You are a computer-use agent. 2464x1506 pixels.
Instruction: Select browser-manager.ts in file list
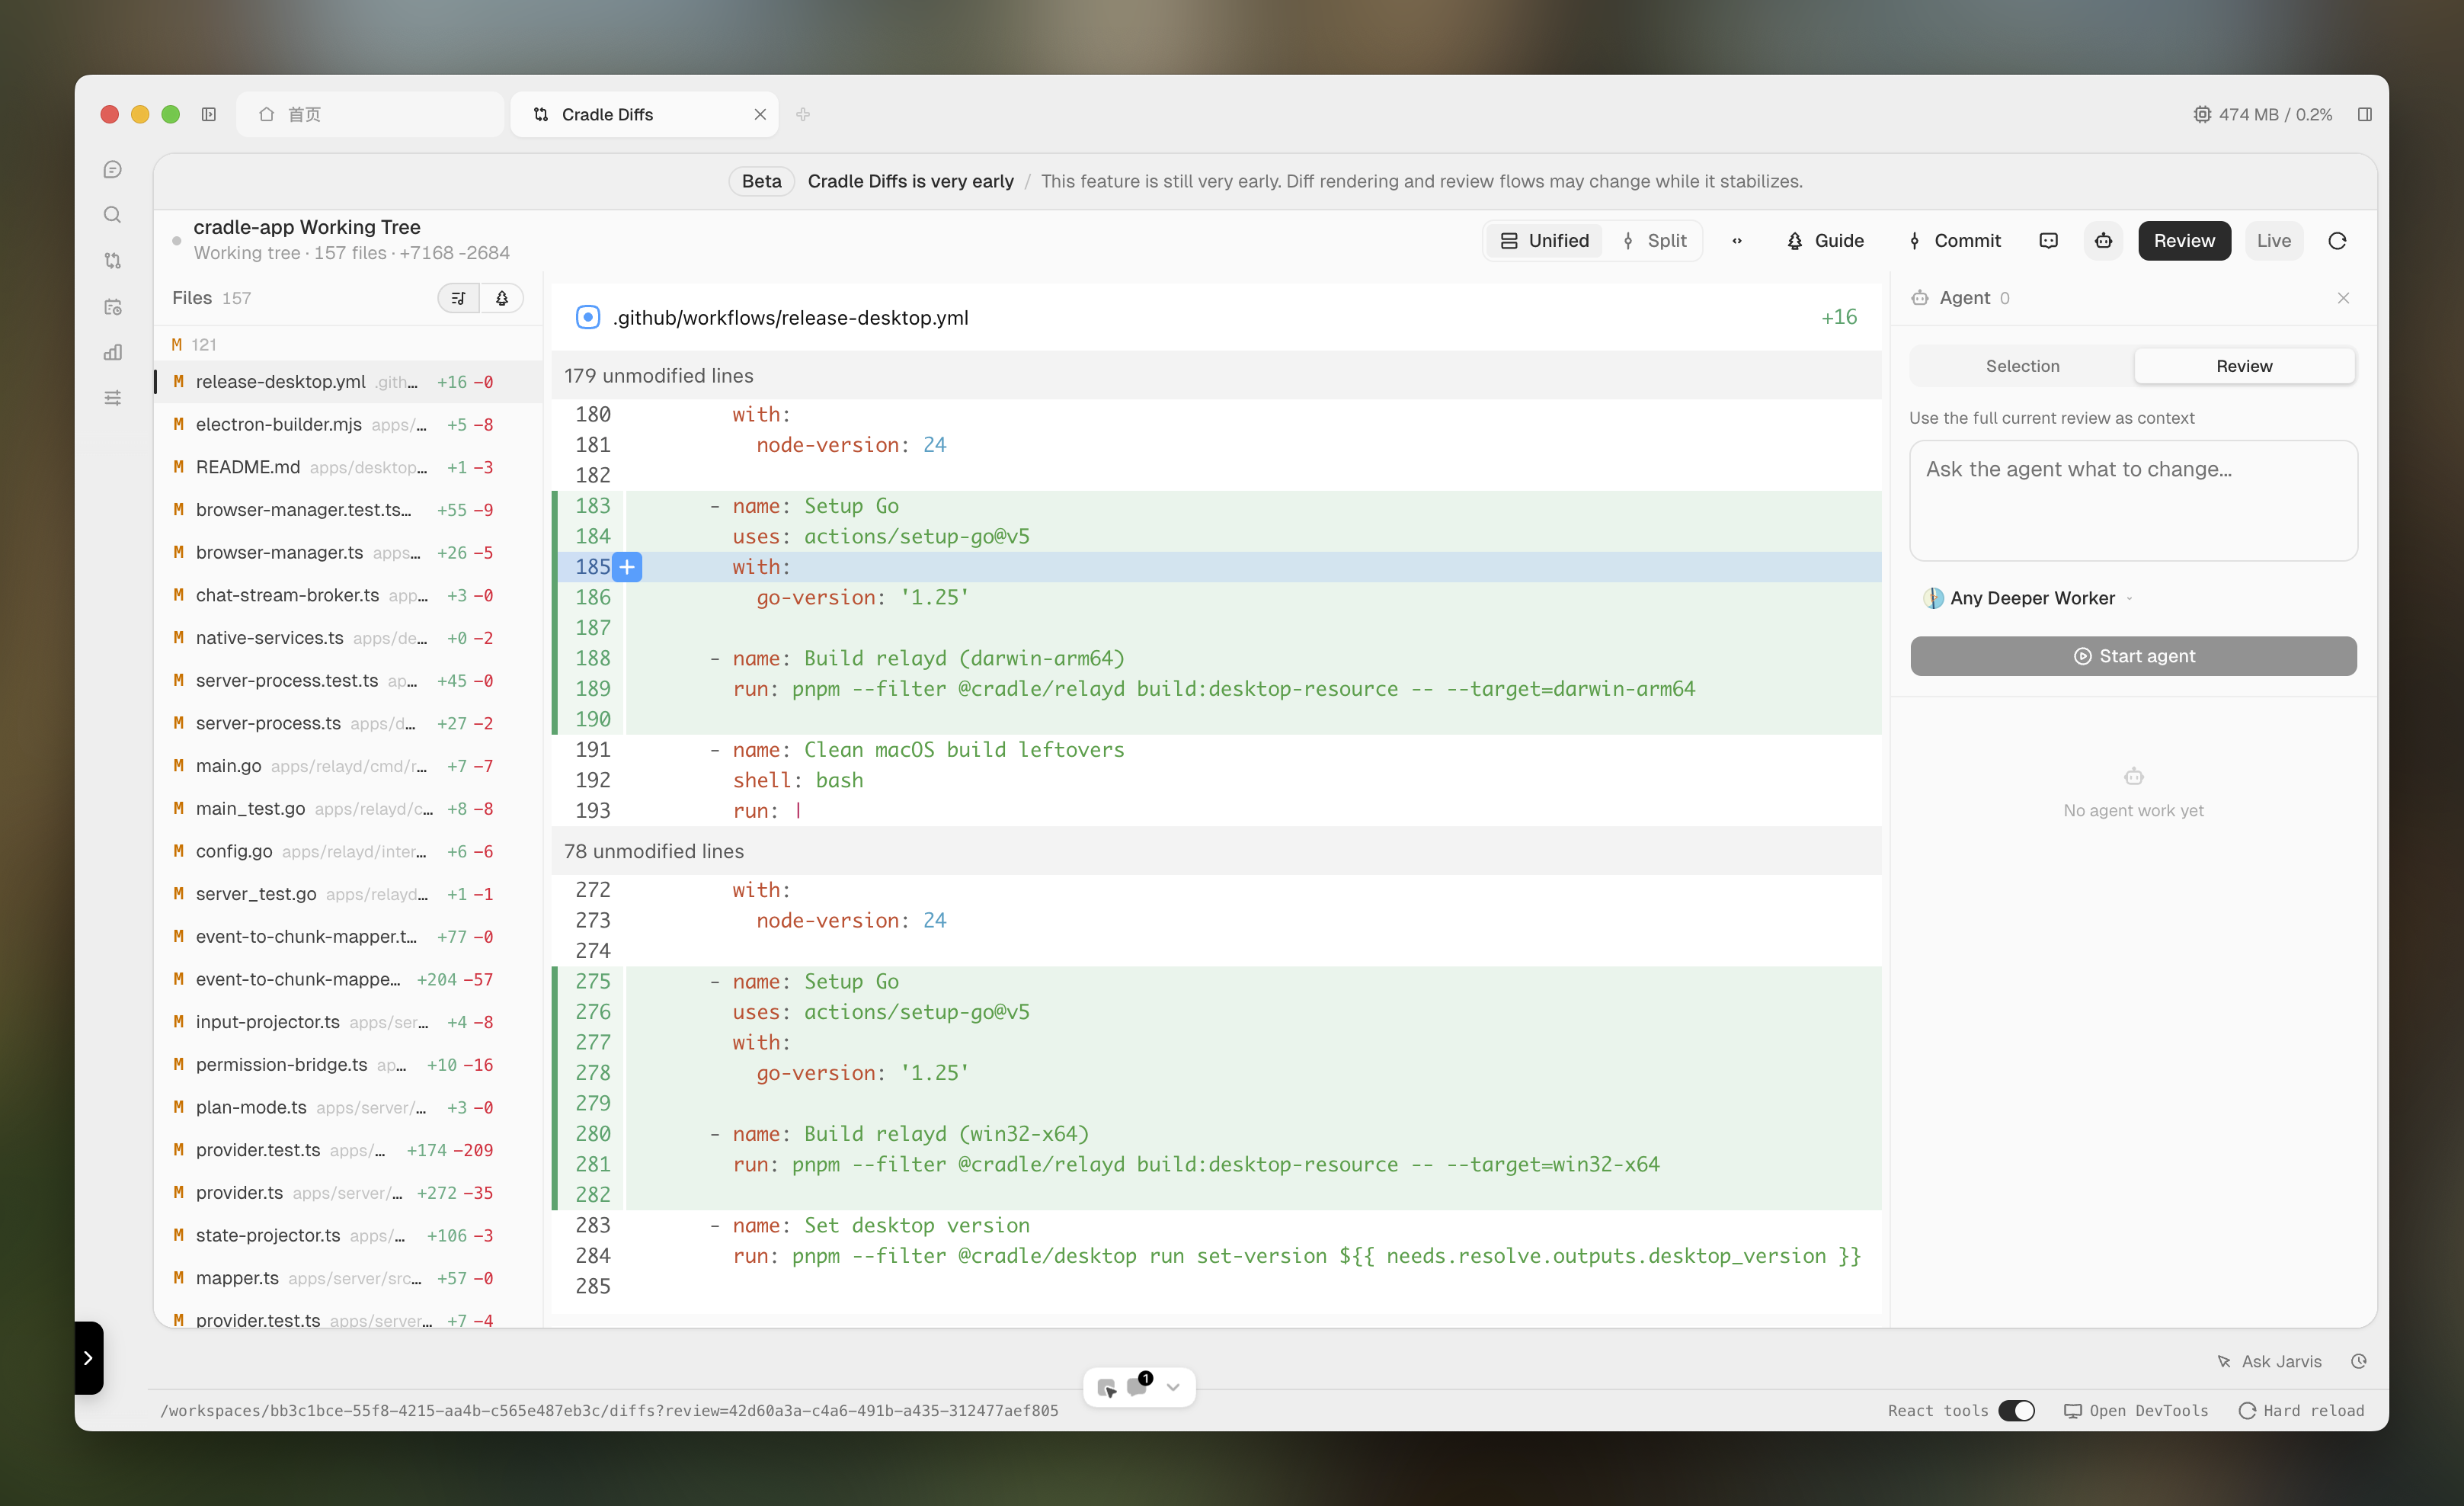click(348, 552)
